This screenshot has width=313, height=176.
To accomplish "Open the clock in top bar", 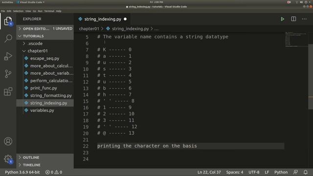I will pos(156,2).
